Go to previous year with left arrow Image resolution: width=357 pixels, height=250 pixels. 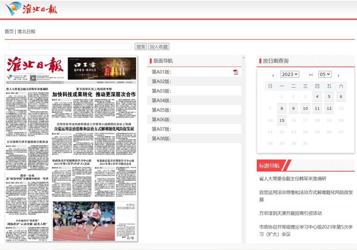[273, 75]
